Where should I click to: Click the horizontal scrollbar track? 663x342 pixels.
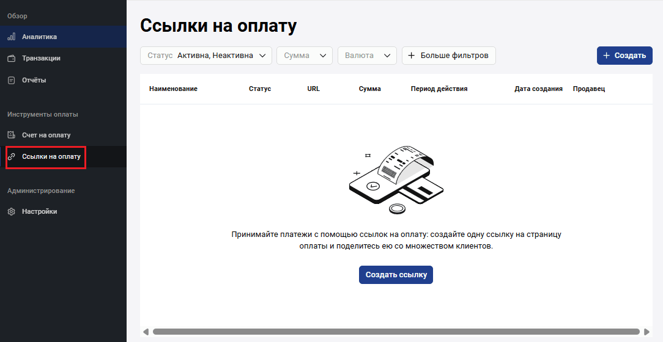click(396, 332)
